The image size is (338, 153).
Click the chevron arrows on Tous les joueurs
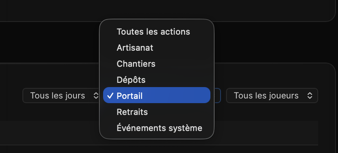pyautogui.click(x=310, y=96)
